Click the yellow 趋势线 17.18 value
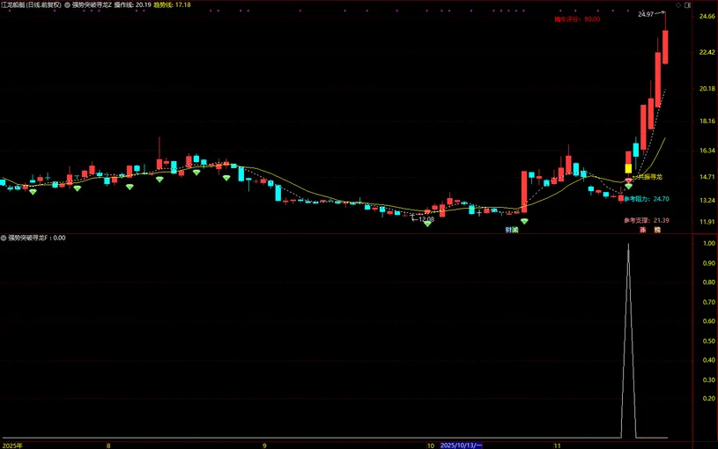Image resolution: width=718 pixels, height=449 pixels. 172,5
